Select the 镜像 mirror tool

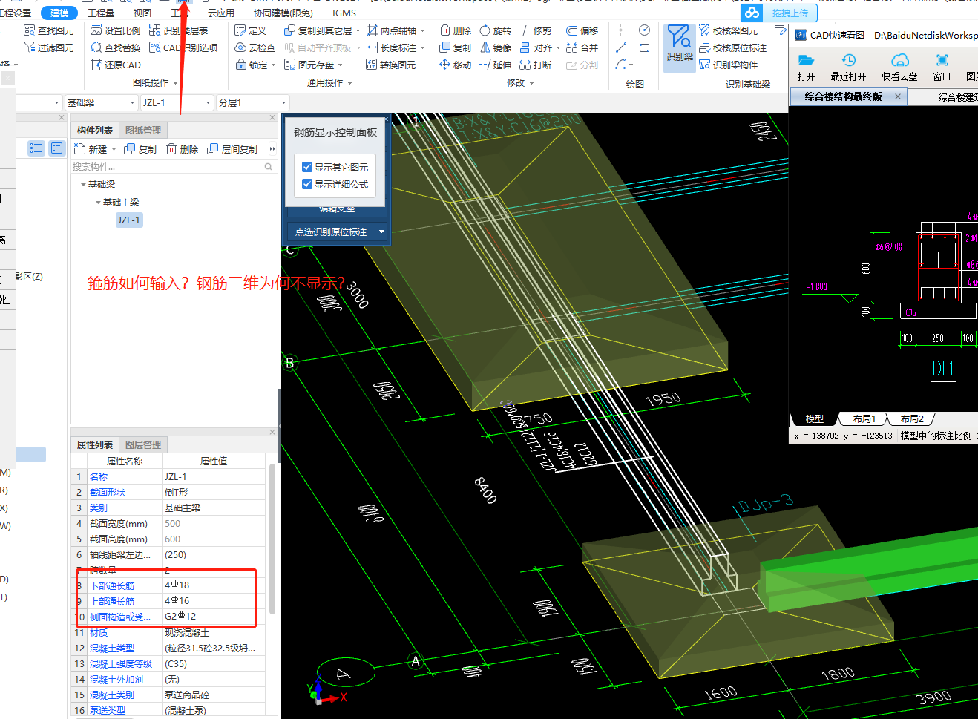click(x=496, y=47)
